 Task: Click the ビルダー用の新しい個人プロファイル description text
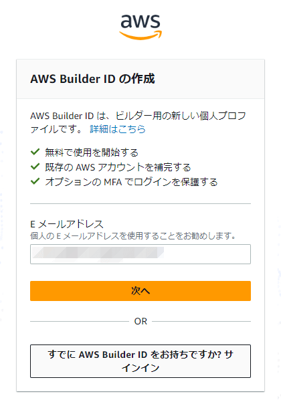[138, 122]
